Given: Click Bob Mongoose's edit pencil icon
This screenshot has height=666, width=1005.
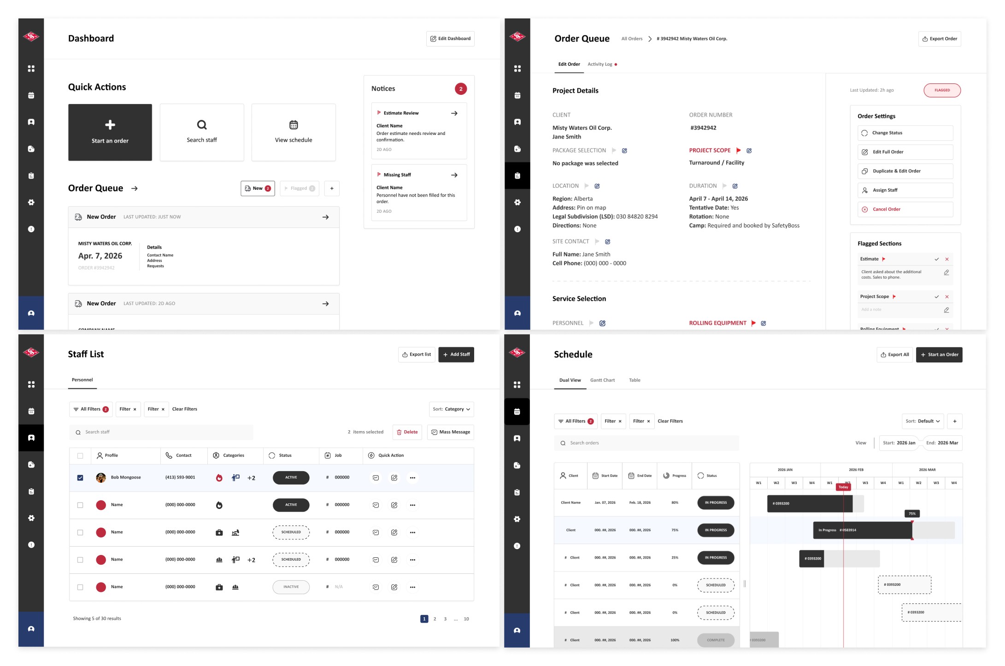Looking at the screenshot, I should 394,478.
